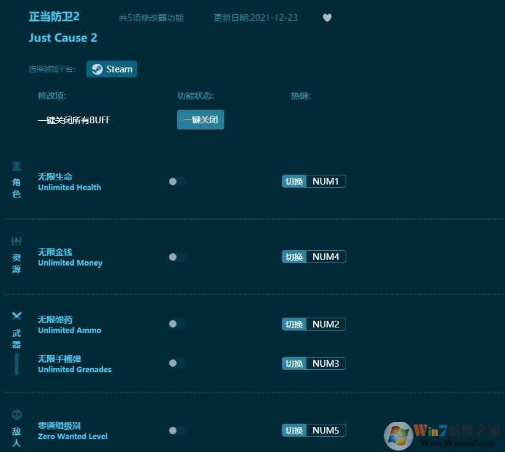Click the Steam logo icon
505x452 pixels.
(x=96, y=69)
